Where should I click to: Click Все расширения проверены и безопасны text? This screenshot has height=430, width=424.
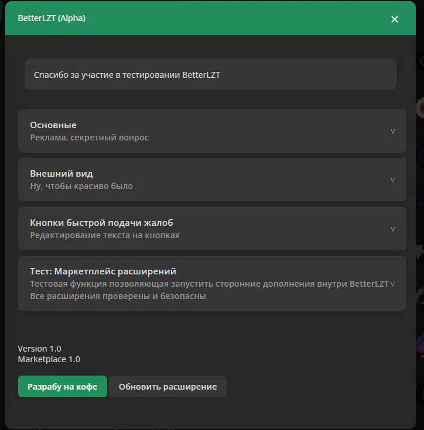pos(118,296)
